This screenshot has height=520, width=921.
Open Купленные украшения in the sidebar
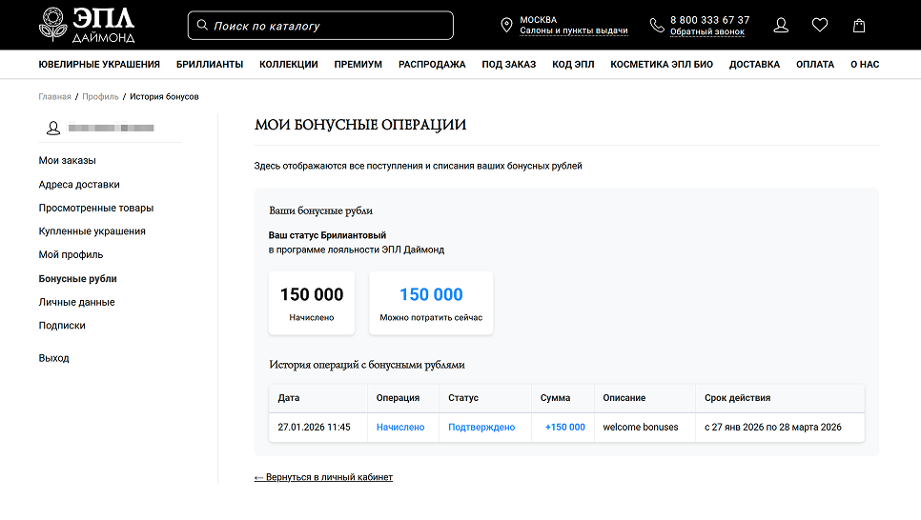[x=92, y=231]
